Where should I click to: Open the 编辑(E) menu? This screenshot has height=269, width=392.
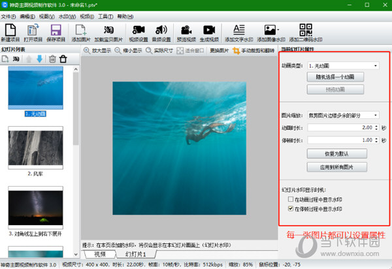pyautogui.click(x=27, y=16)
